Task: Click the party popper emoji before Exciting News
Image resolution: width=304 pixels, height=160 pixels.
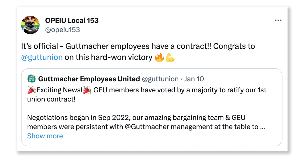Action: click(x=31, y=90)
